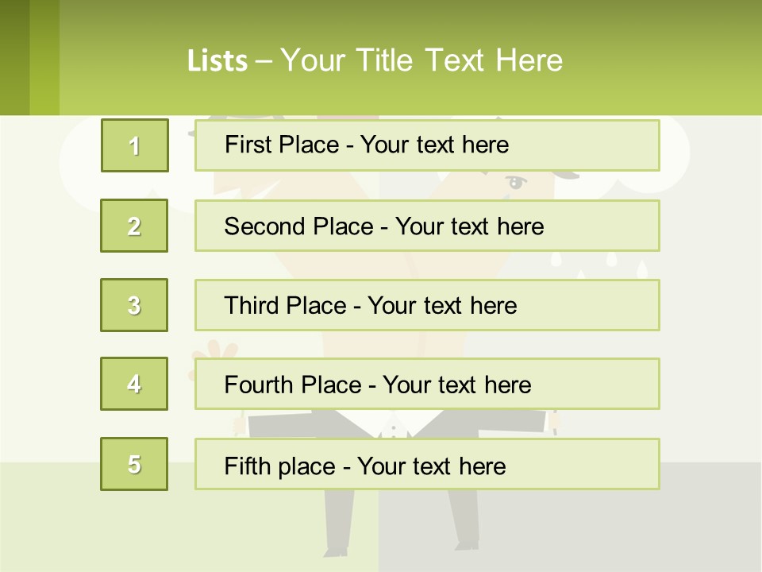
Task: Click the number 2 box
Action: point(134,226)
